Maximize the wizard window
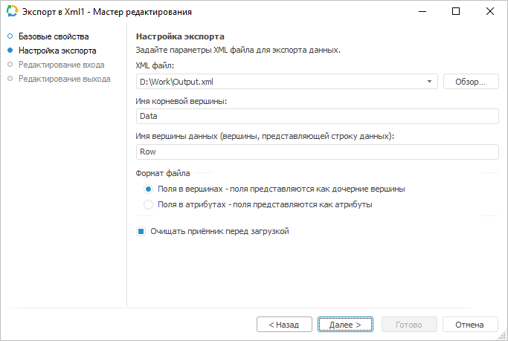Screen dimensions: 508x341 click(x=456, y=12)
